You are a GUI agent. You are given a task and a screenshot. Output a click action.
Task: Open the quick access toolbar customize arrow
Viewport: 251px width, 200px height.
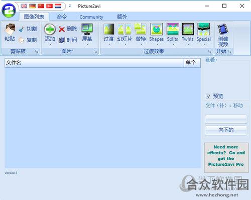tap(70, 6)
